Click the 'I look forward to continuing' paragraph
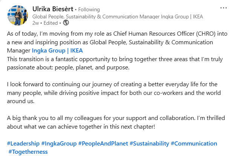 pyautogui.click(x=113, y=92)
